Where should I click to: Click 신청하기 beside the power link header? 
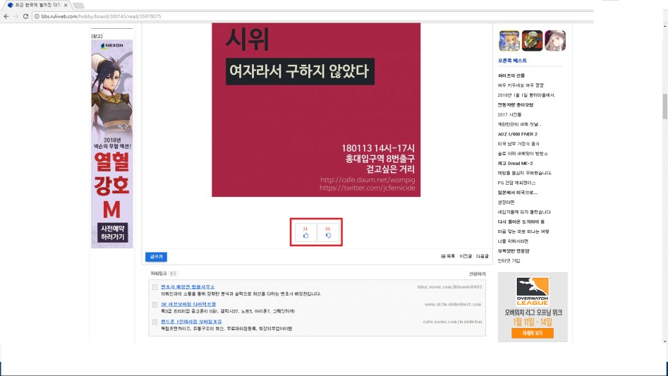point(477,274)
